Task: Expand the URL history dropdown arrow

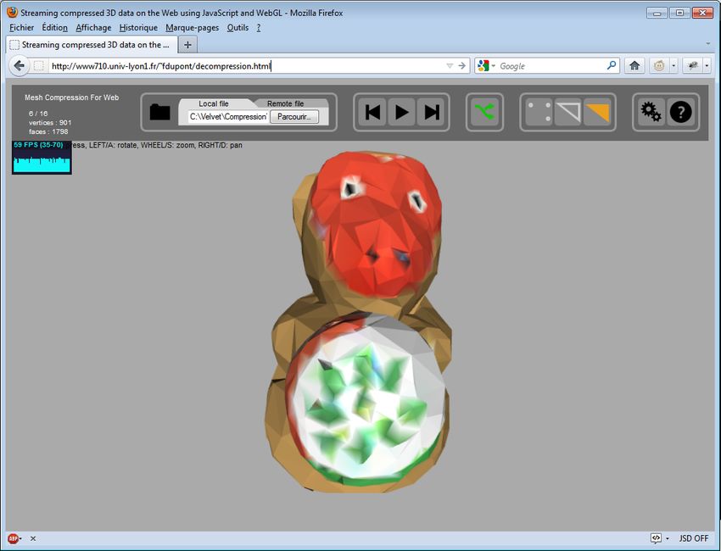Action: pos(450,66)
